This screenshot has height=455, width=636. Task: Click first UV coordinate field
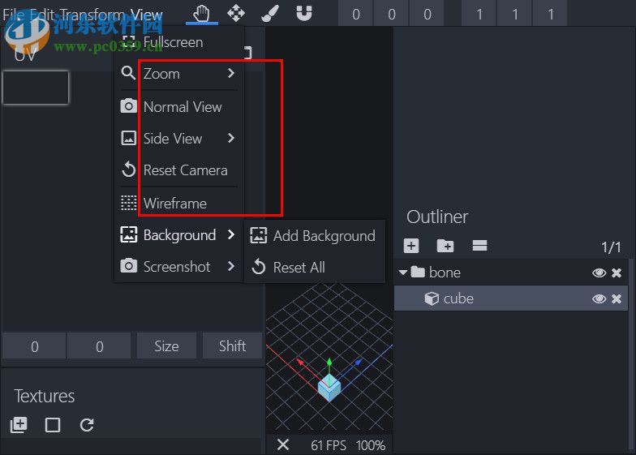(x=34, y=346)
